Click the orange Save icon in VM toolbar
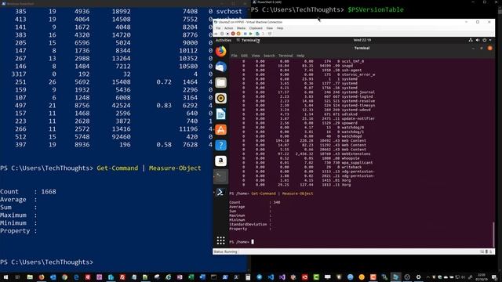502x282 pixels. 238,34
